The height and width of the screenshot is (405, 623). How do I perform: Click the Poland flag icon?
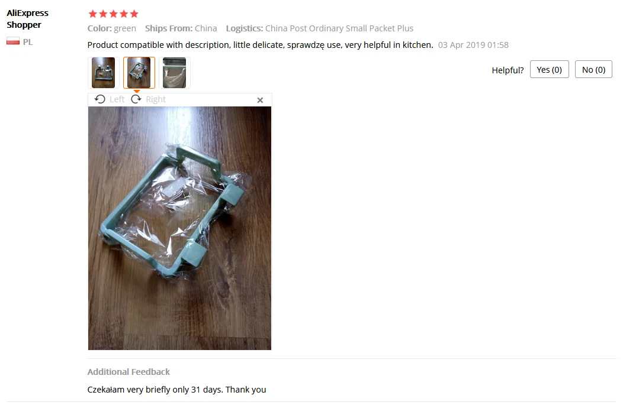coord(12,41)
